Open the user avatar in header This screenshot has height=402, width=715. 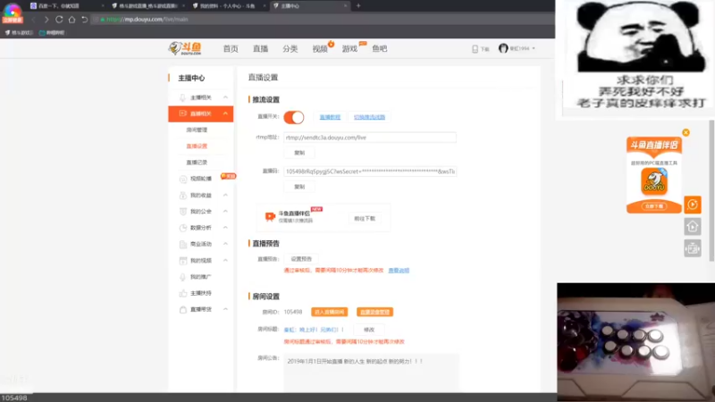point(503,48)
